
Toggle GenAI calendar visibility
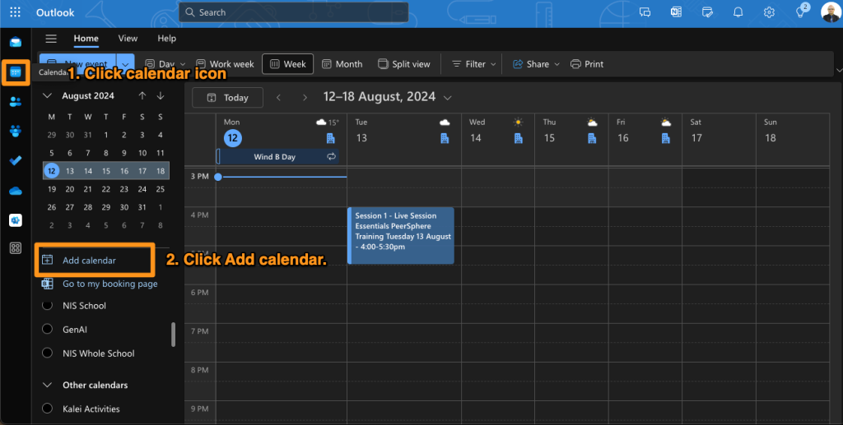click(x=47, y=329)
